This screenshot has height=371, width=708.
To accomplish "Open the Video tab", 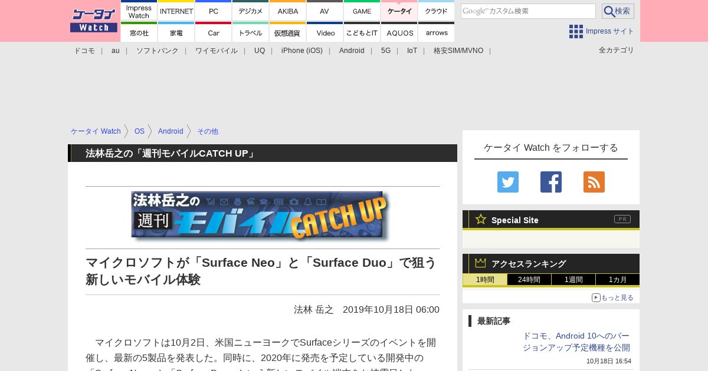I will [x=325, y=32].
